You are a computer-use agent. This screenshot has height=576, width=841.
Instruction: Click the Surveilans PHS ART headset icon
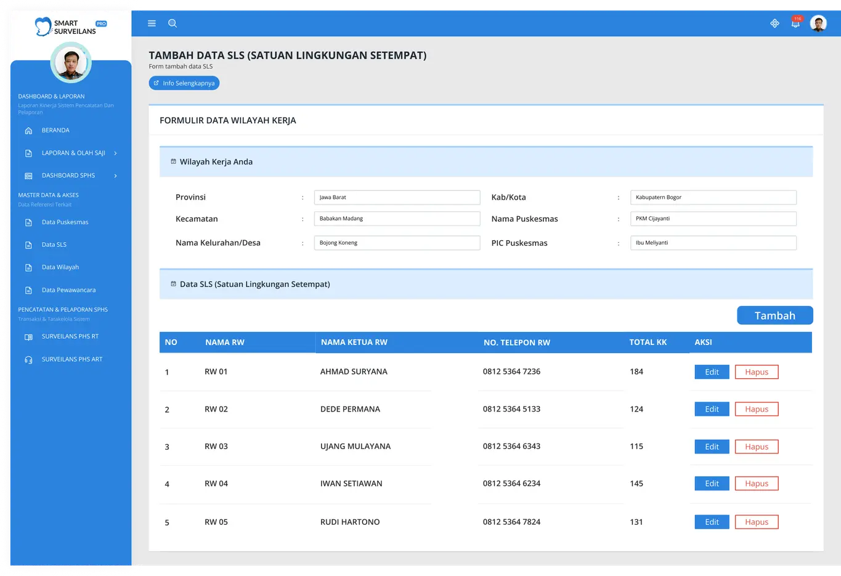click(x=28, y=360)
